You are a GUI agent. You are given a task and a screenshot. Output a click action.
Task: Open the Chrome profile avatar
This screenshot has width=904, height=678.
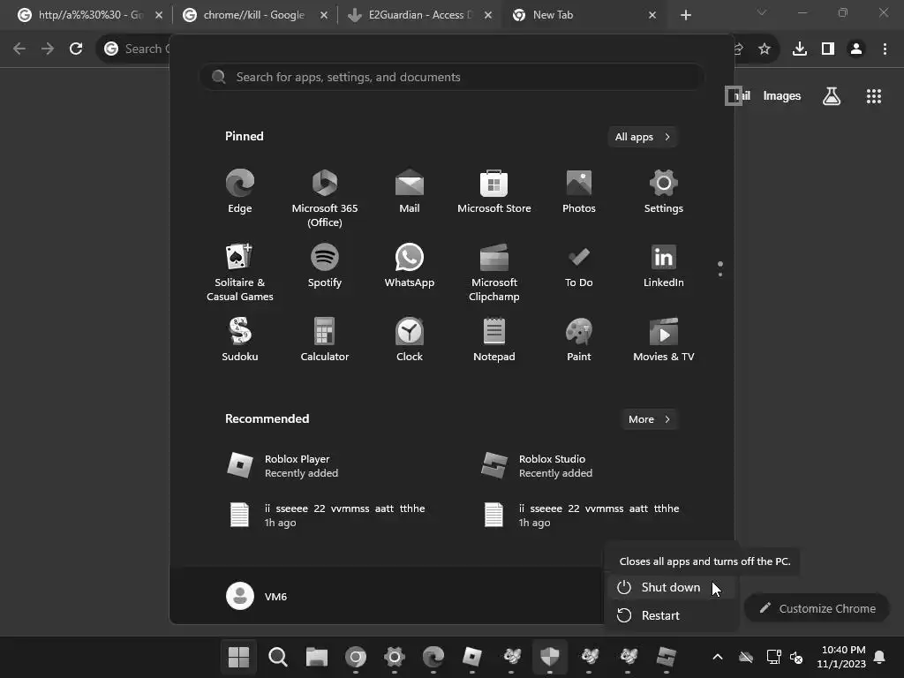pyautogui.click(x=856, y=49)
